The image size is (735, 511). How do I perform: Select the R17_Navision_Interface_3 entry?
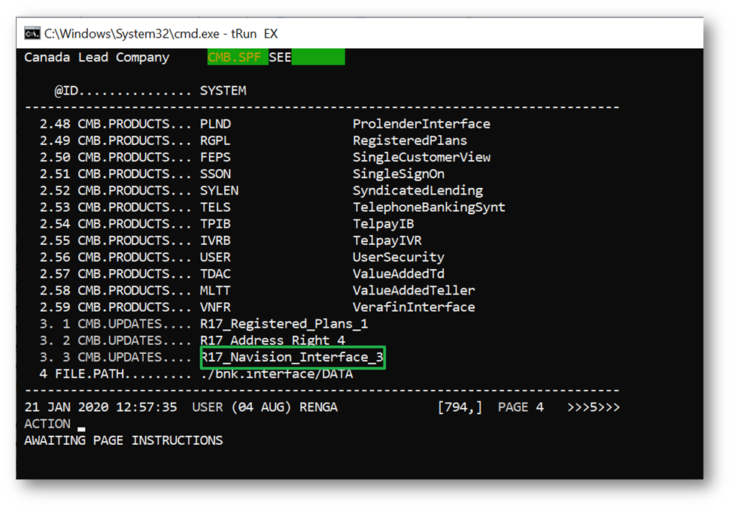[292, 358]
